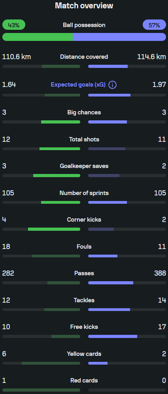
Task: Open the Expected goals (xG) label
Action: (79, 85)
